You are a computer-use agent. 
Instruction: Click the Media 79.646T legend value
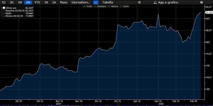tap(30, 13)
